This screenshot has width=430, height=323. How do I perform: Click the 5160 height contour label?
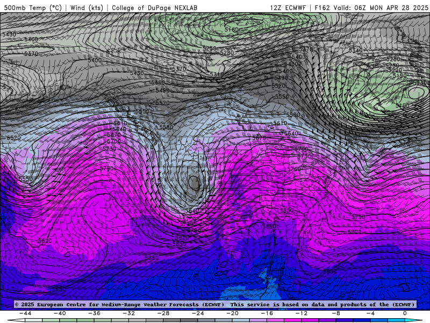click(232, 30)
